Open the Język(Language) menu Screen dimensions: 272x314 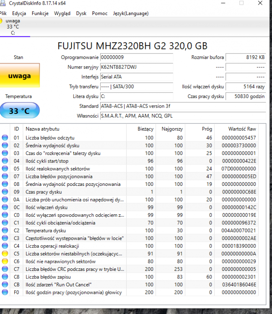[130, 13]
